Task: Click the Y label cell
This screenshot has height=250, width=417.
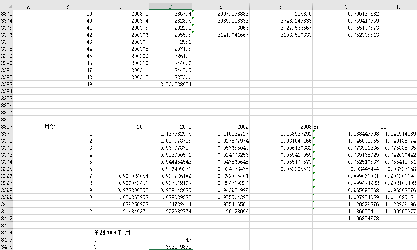Action: coord(121,246)
